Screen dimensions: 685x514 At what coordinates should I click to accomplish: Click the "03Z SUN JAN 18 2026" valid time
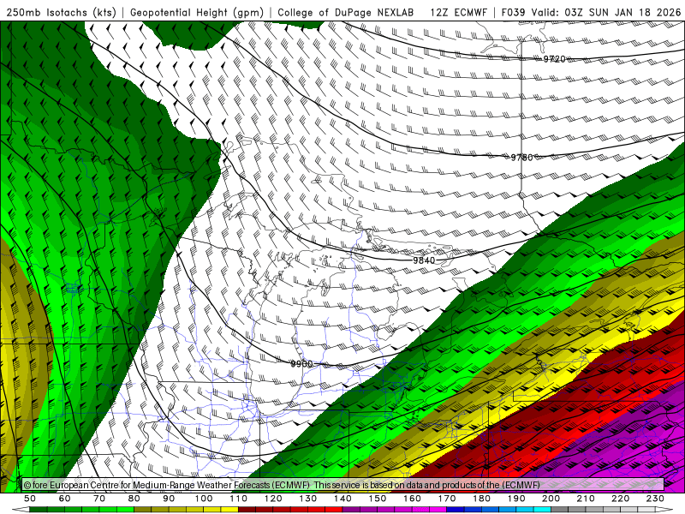click(622, 12)
